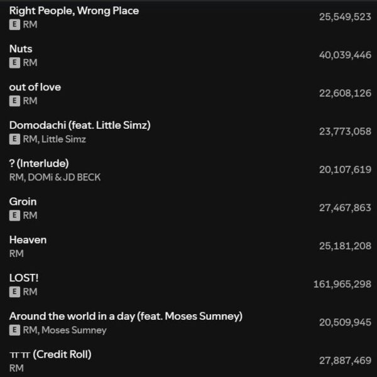Select the ? (Interlude) track title

point(39,163)
